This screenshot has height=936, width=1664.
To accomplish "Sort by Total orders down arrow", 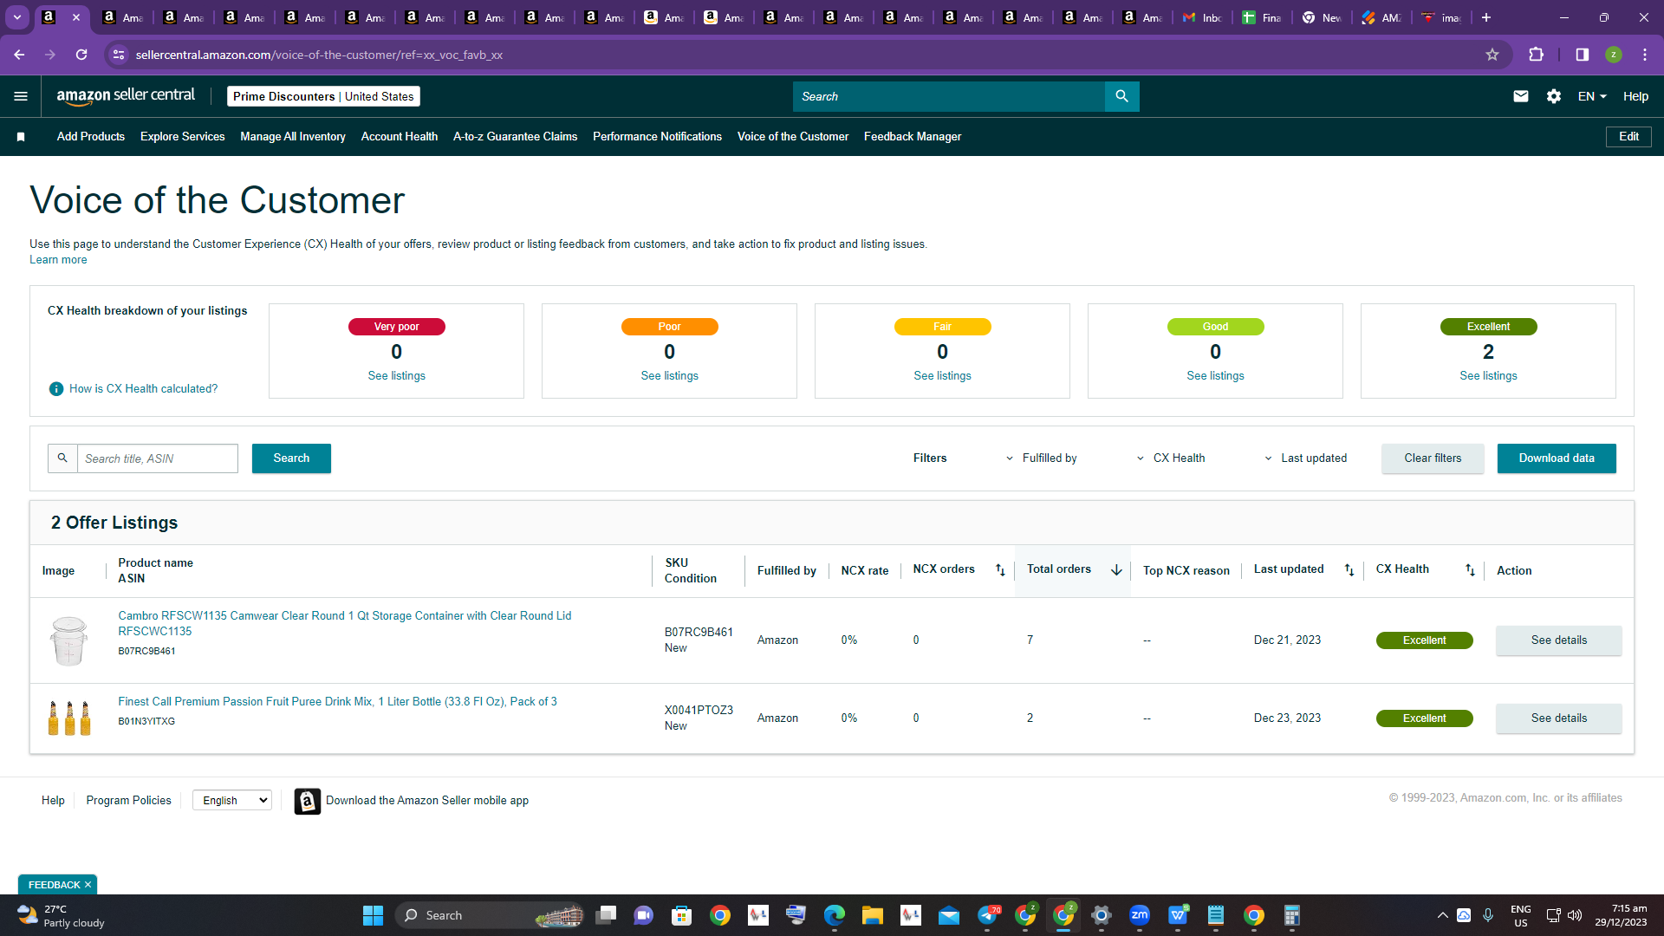I will click(1116, 569).
